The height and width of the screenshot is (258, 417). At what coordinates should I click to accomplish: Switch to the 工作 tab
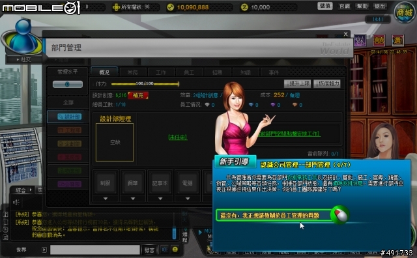(161, 72)
